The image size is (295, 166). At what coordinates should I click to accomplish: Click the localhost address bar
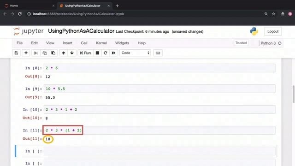tap(78, 14)
